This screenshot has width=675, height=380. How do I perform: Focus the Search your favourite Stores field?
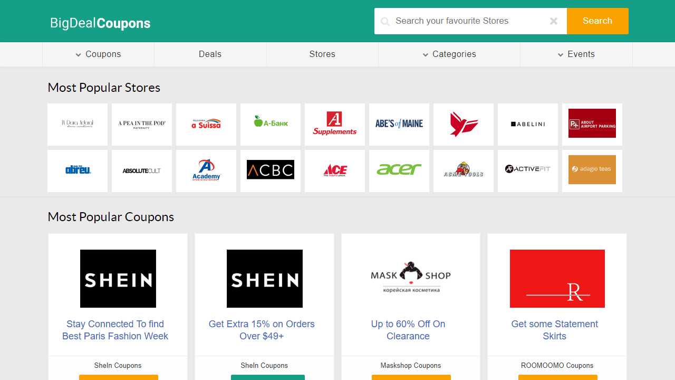(x=469, y=21)
